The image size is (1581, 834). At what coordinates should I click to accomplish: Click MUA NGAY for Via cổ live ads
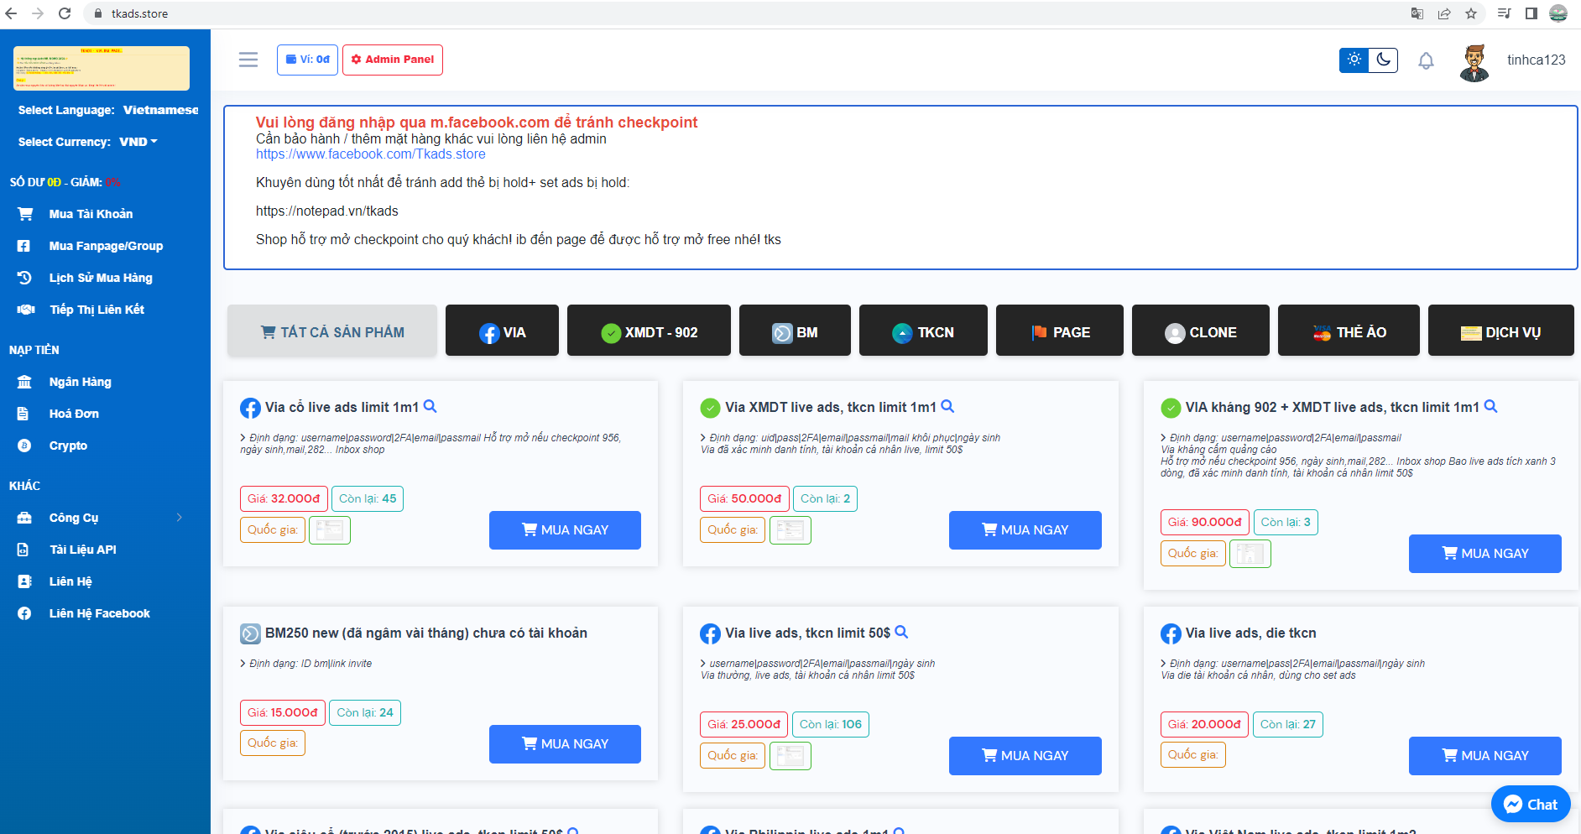(x=565, y=530)
